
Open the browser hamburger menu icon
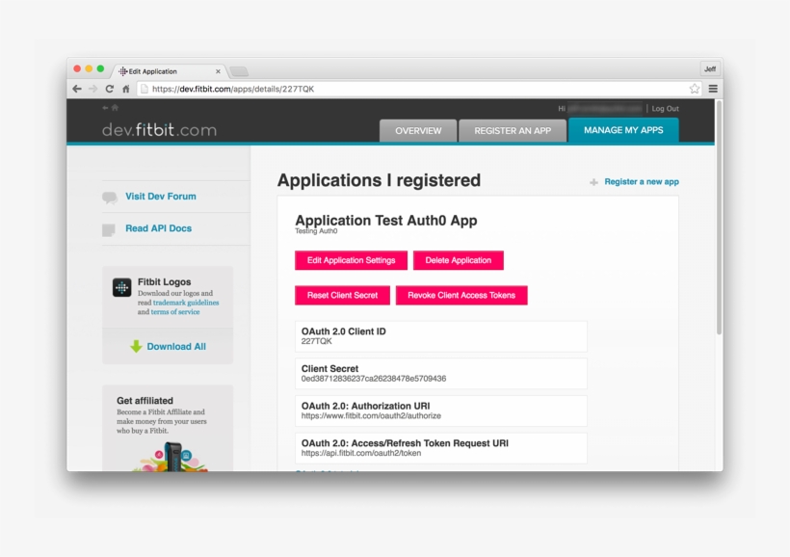pyautogui.click(x=712, y=88)
